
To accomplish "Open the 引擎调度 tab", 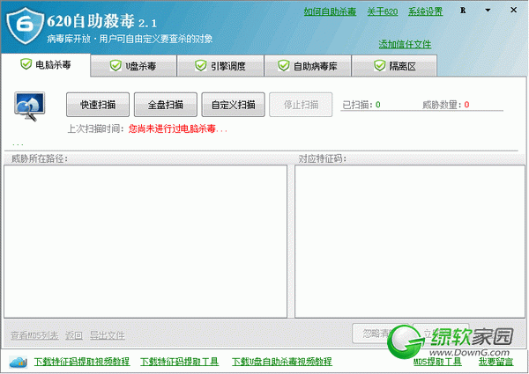I will point(220,66).
